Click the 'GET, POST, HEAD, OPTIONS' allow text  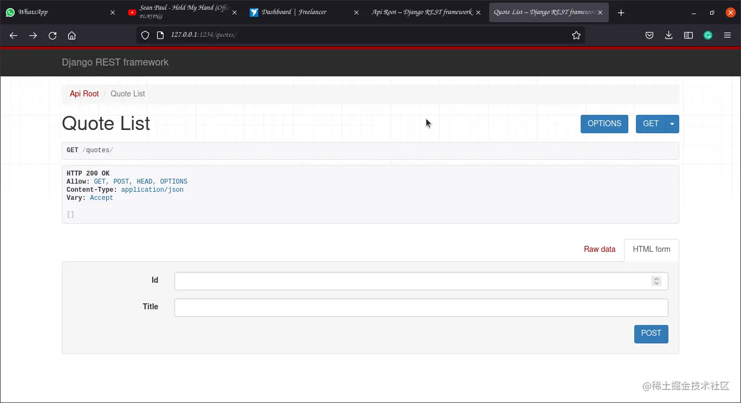click(x=141, y=182)
